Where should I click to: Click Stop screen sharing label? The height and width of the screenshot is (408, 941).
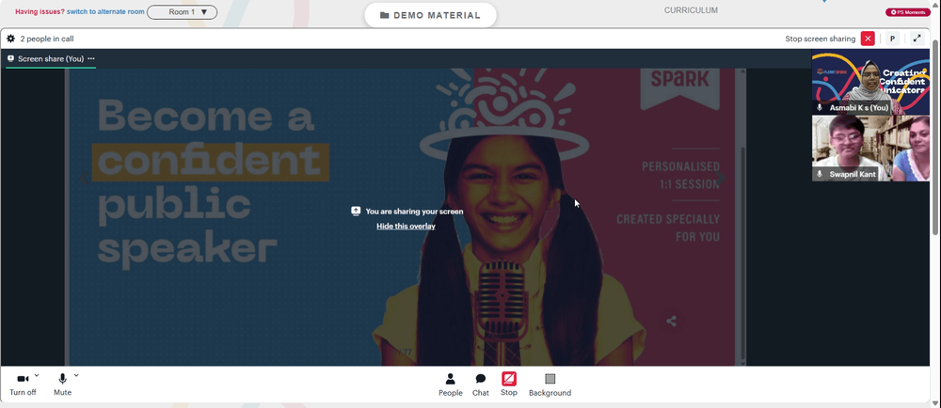tap(820, 39)
